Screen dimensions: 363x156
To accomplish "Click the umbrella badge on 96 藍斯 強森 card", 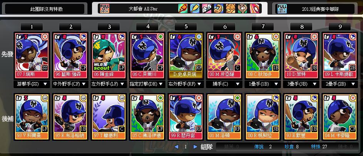I will click(84, 37).
